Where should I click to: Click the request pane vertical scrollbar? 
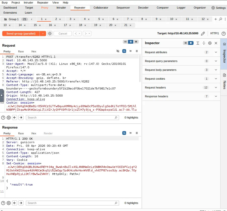point(140,68)
